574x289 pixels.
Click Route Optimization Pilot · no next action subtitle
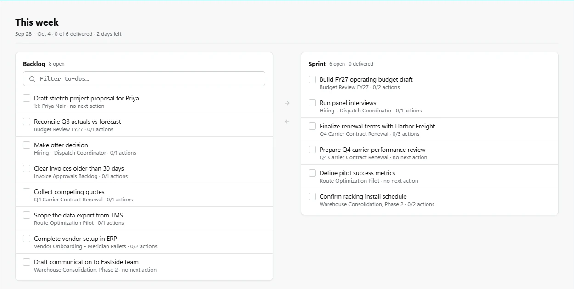[369, 181]
